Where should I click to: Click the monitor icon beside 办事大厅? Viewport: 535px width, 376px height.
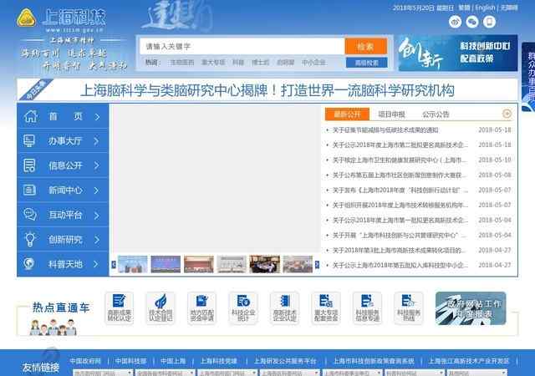tap(29, 140)
